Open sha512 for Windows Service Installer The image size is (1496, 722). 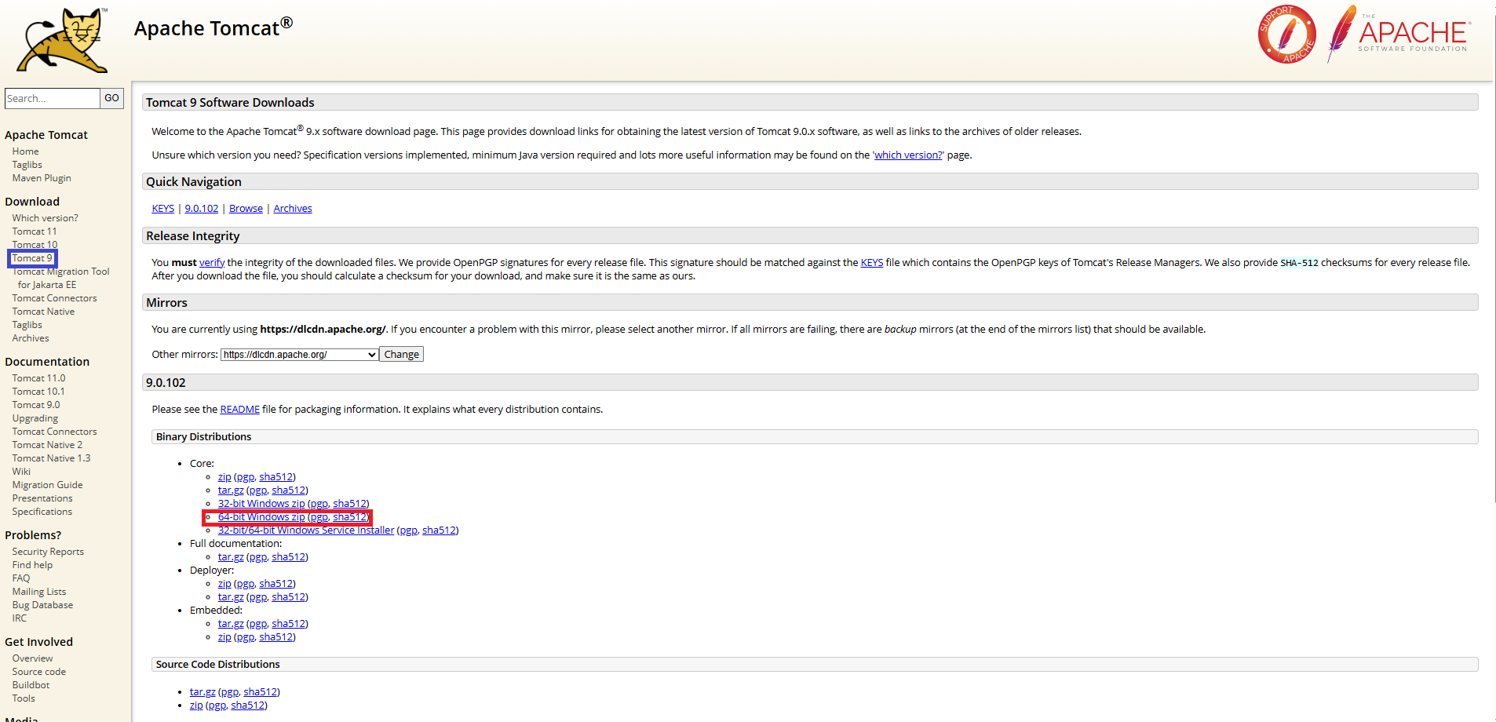coord(439,531)
